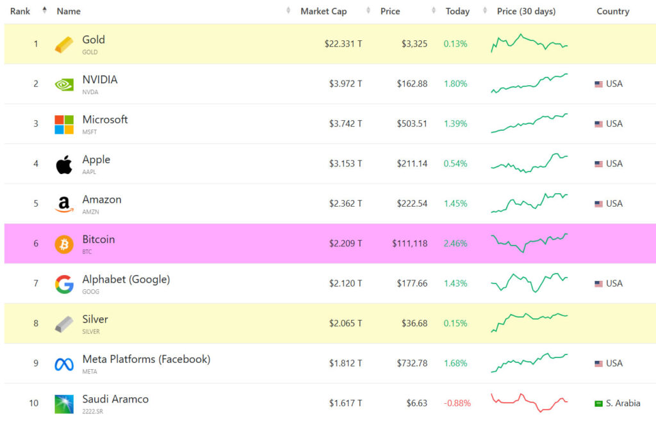
Task: Open the Saudi Aramco company link
Action: click(x=116, y=399)
